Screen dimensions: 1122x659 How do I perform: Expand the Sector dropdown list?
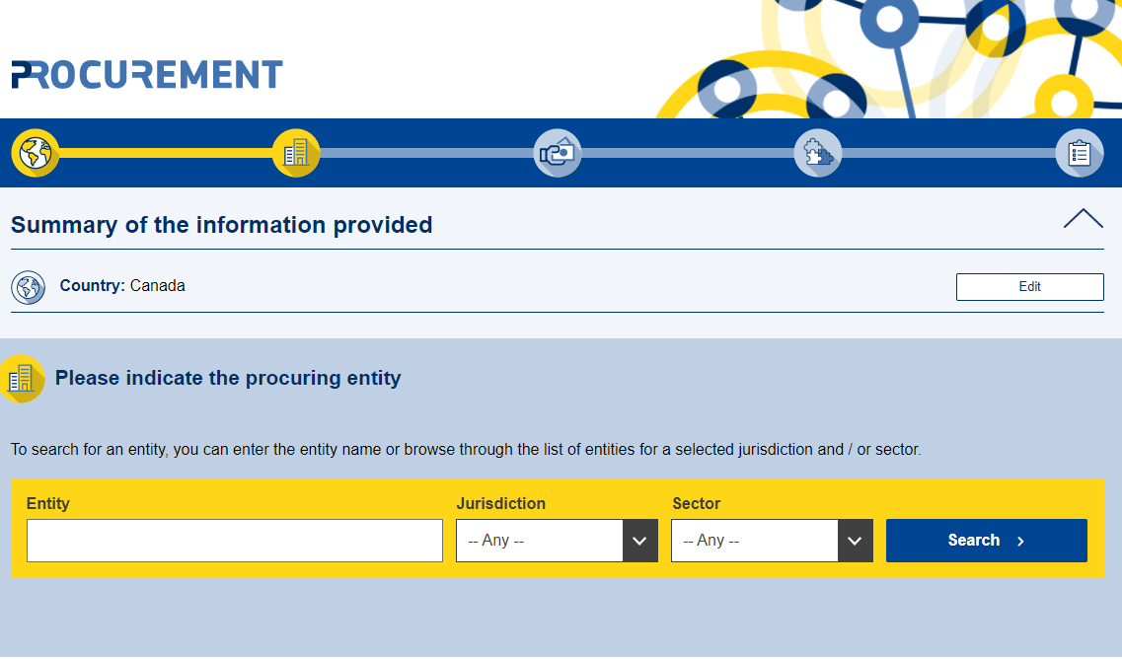pos(772,541)
